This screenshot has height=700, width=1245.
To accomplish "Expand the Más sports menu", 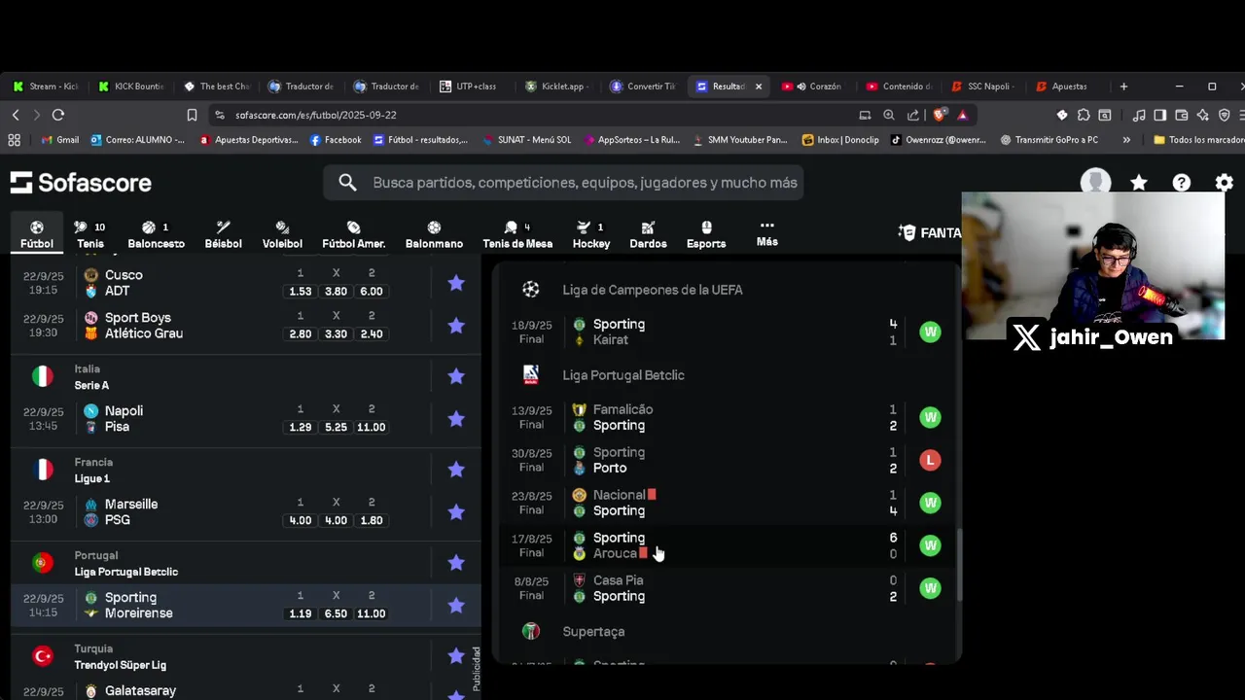I will (x=767, y=233).
